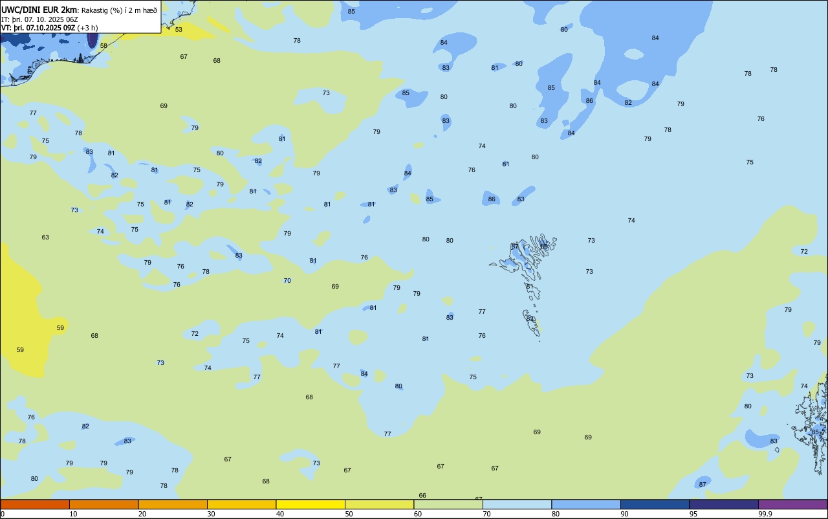The width and height of the screenshot is (828, 519).
Task: Click the "20" legend tick label
Action: pos(142,514)
